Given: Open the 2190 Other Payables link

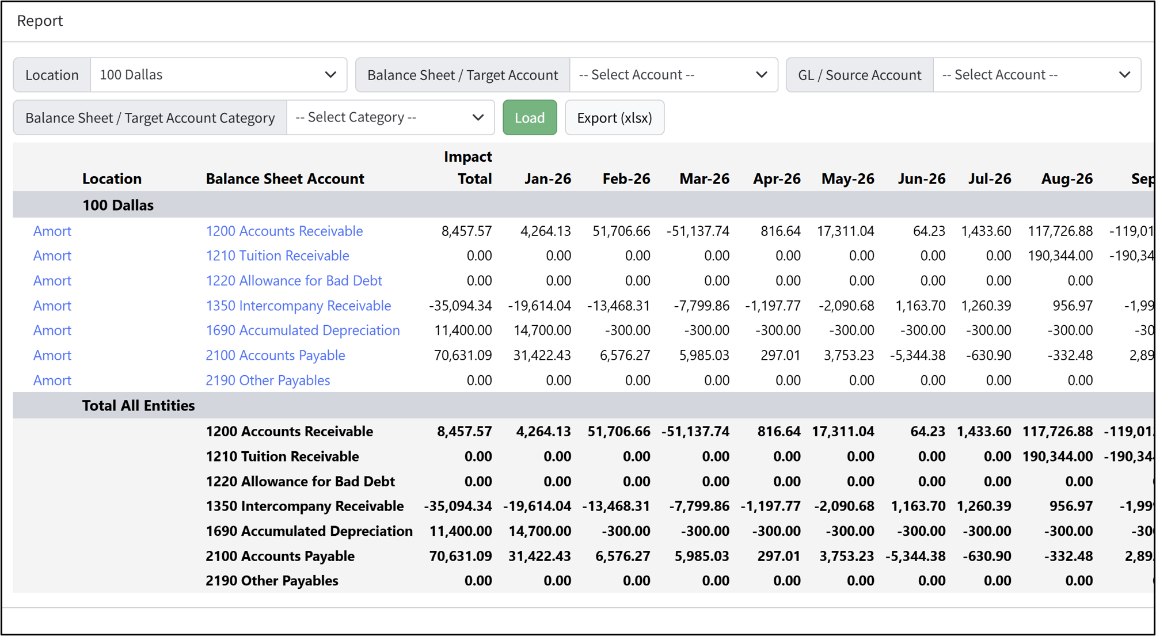Looking at the screenshot, I should click(268, 380).
